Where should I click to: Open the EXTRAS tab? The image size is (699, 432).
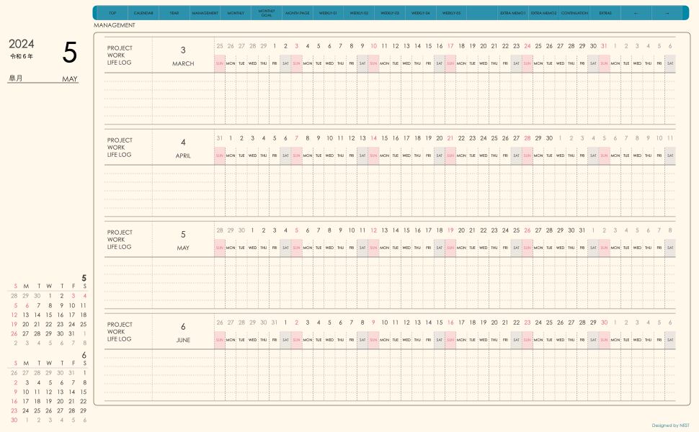click(605, 13)
